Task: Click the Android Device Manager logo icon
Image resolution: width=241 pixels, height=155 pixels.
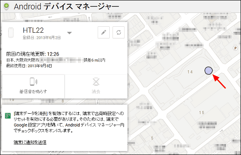Action: 6,6
